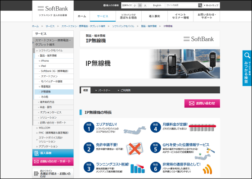252x179 pixels.
Task: Select the 概要 content tab
Action: pyautogui.click(x=85, y=90)
